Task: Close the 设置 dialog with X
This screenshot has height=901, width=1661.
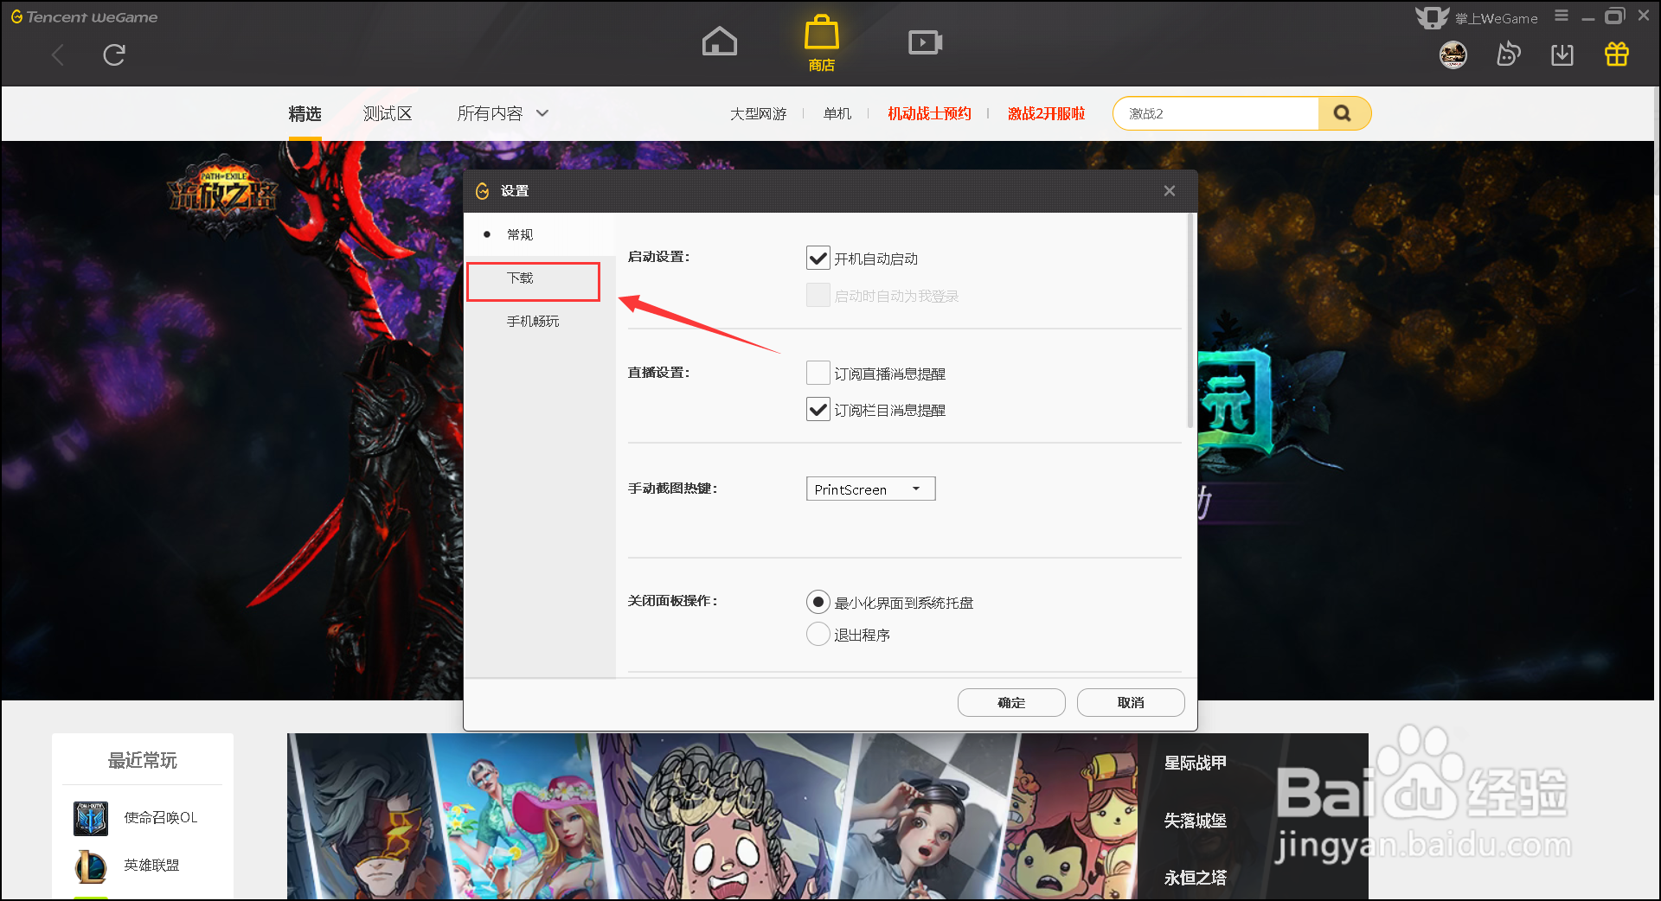Action: 1170,191
